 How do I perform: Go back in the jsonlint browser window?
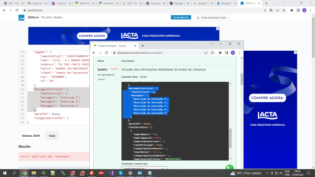[x=5, y=10]
